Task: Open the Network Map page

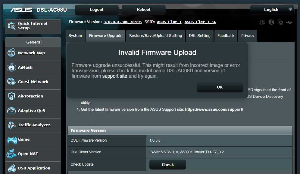Action: click(x=33, y=53)
